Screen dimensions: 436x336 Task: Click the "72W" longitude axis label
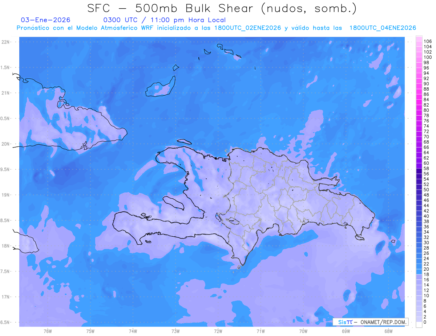pos(218,331)
